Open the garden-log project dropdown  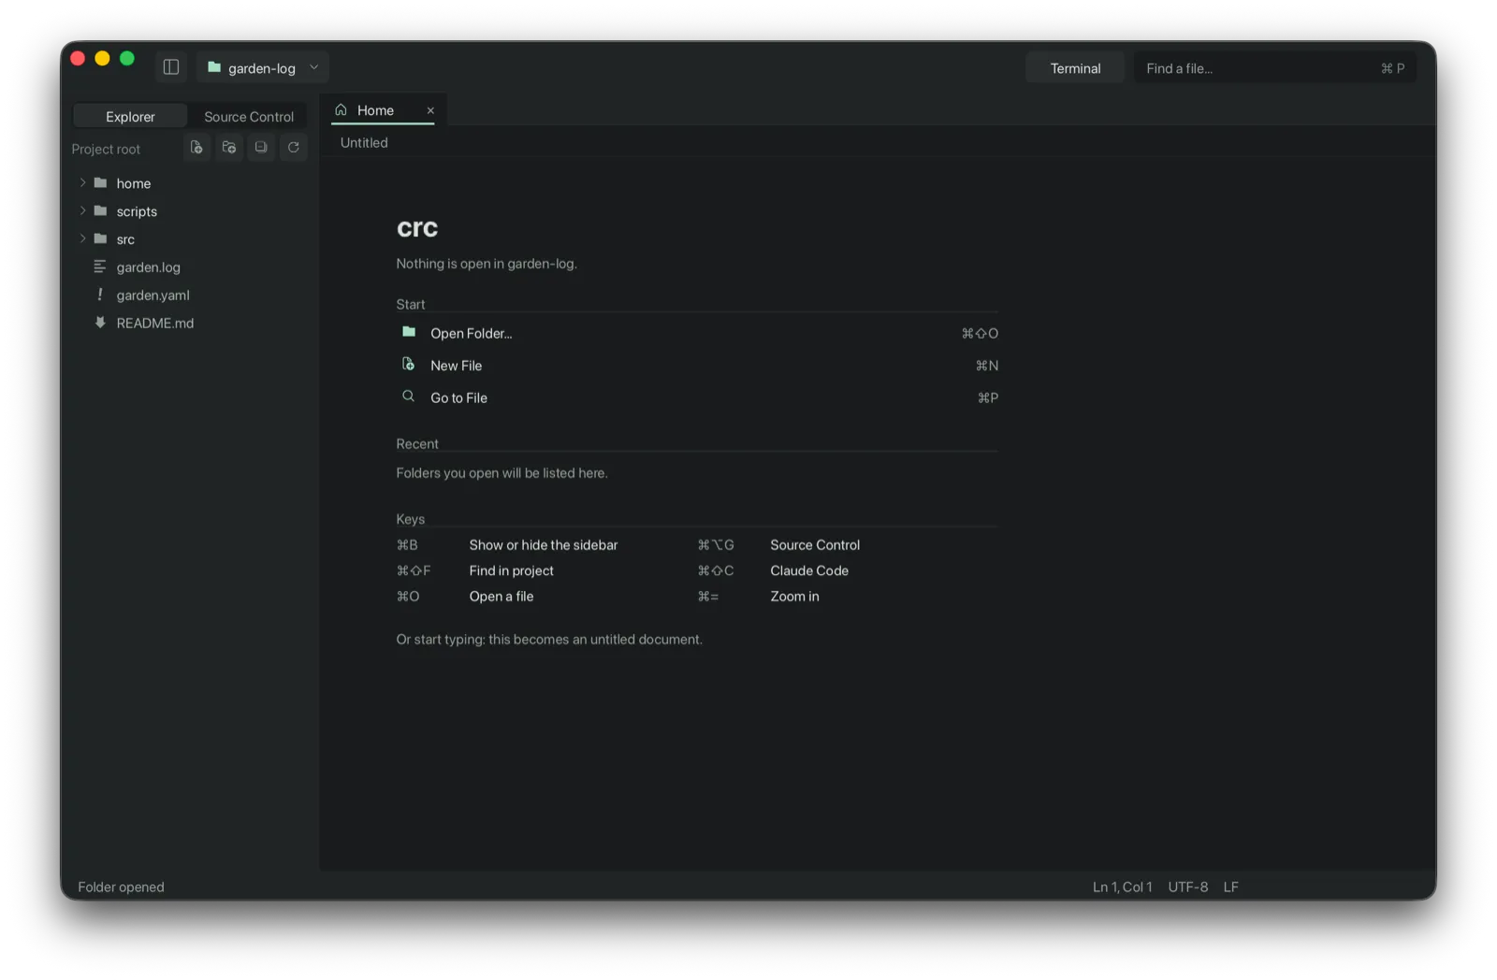coord(263,67)
